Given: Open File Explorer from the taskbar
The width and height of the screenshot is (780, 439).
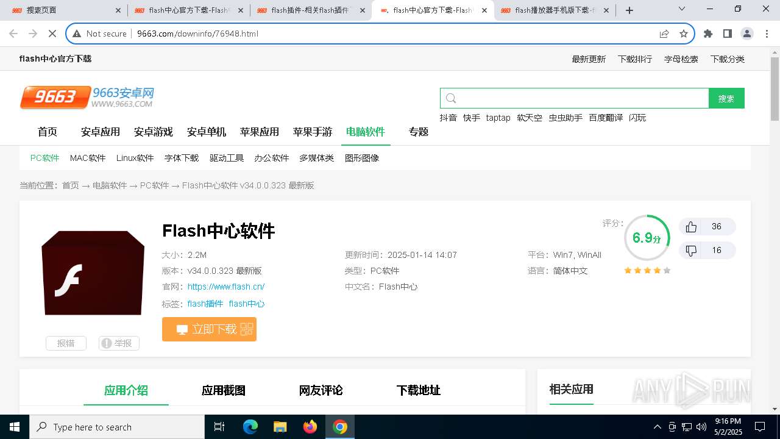Looking at the screenshot, I should pos(280,427).
